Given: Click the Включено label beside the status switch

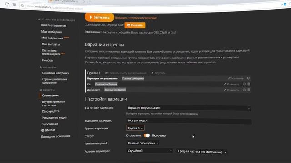Looking at the screenshot, I should [159, 136].
